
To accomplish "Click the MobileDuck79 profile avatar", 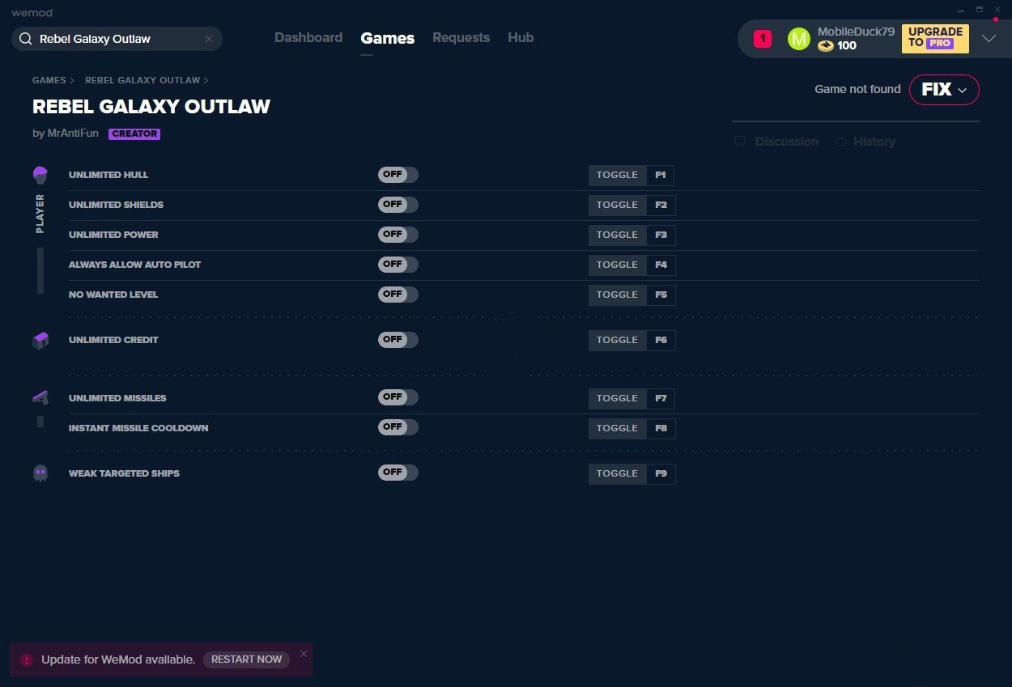I will [x=798, y=39].
